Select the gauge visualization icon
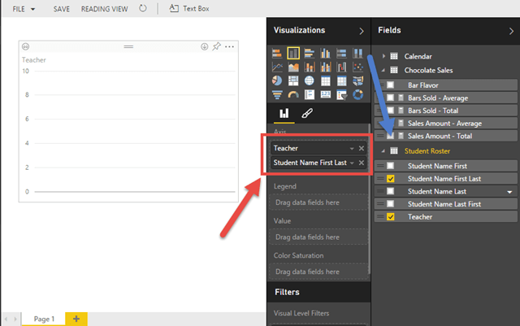Screen dimensions: 520x326 point(293,93)
